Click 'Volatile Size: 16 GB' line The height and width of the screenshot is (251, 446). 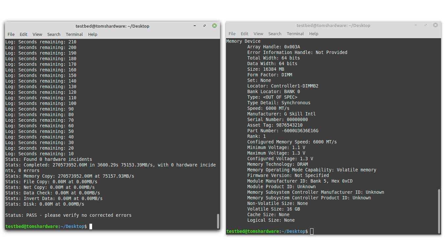point(274,209)
